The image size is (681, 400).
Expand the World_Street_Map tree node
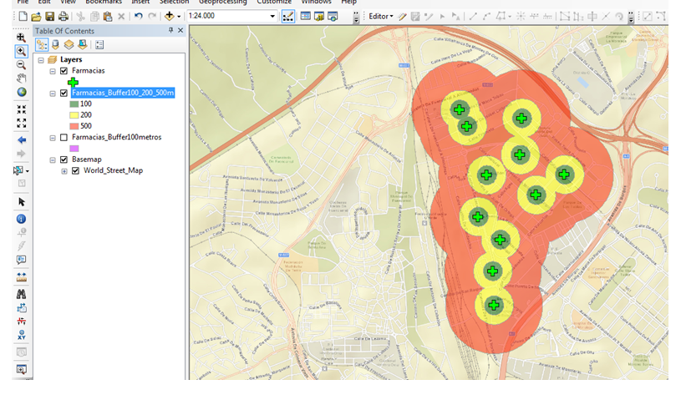click(x=64, y=170)
